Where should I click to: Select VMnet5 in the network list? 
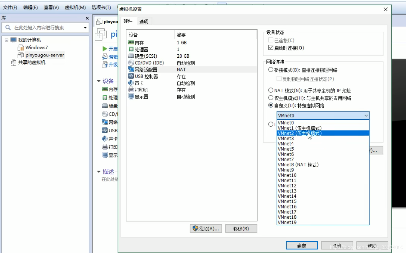(x=323, y=149)
